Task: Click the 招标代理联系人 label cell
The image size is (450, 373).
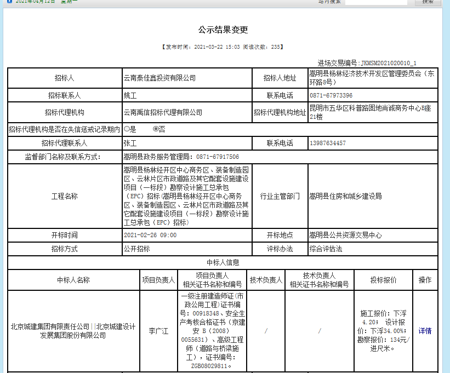Action: (x=65, y=143)
